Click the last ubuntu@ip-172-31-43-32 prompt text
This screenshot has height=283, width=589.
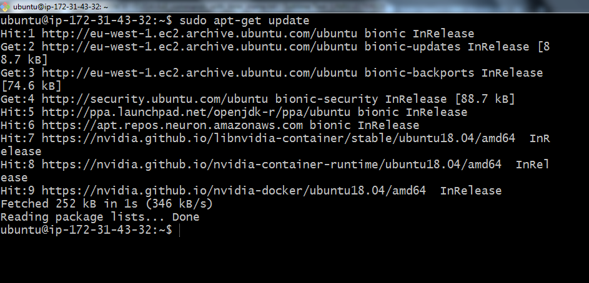point(82,230)
